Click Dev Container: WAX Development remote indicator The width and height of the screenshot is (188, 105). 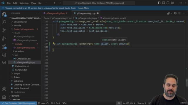pyautogui.click(x=19, y=103)
